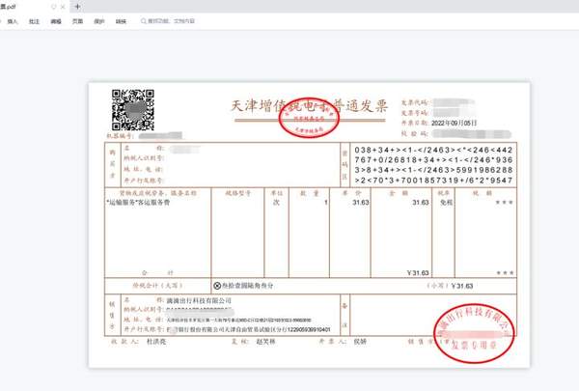This screenshot has height=391, width=579.
Task: Click the password-area line starting 3>8+34
Action: (x=433, y=170)
